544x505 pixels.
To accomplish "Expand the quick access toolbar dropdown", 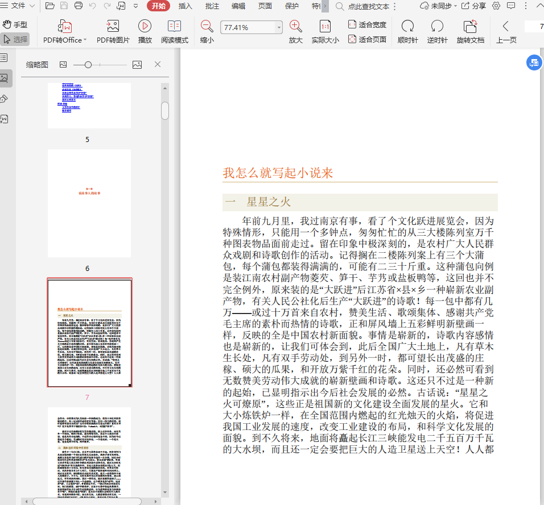I will 135,6.
